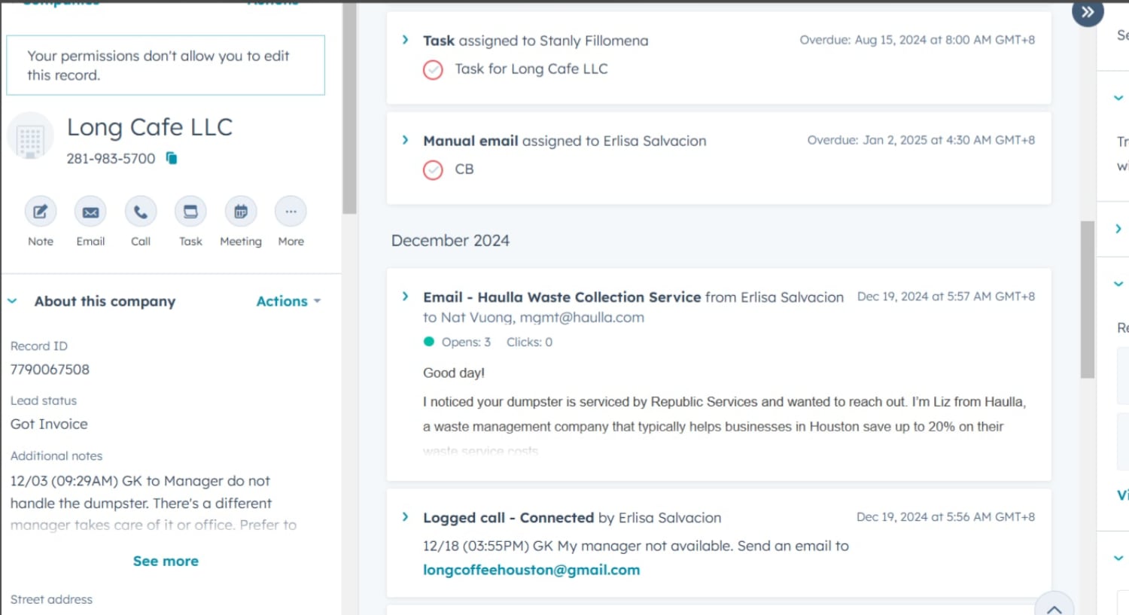
Task: Collapse the About this company section
Action: point(12,301)
